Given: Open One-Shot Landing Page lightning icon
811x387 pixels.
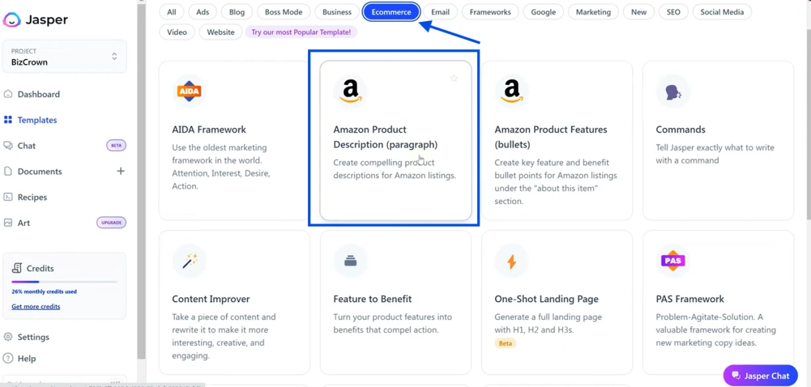Looking at the screenshot, I should [512, 261].
